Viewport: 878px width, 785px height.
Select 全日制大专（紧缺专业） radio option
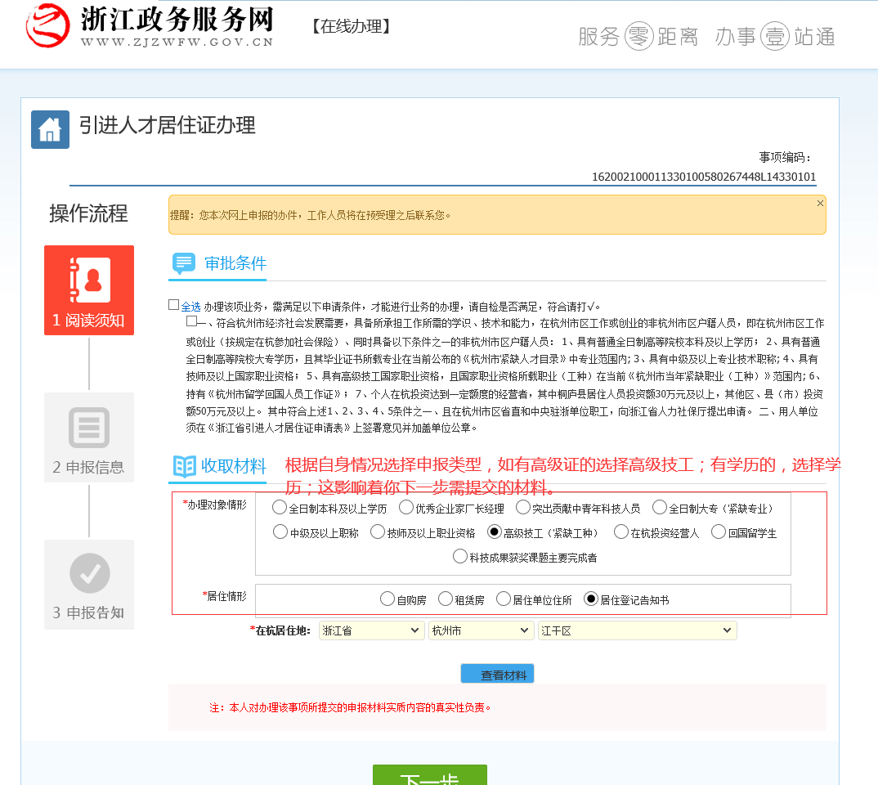point(660,507)
